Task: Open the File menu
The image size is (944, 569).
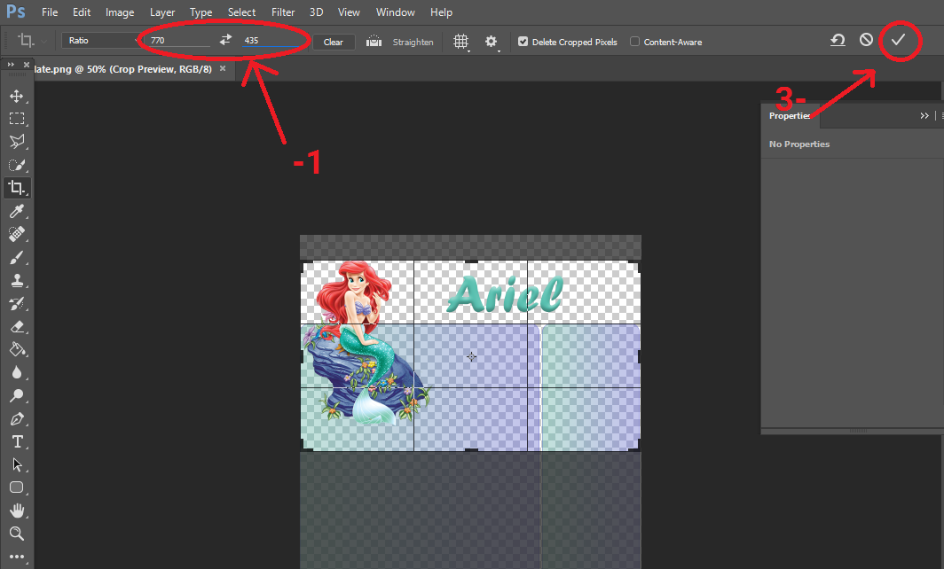Action: pyautogui.click(x=50, y=12)
